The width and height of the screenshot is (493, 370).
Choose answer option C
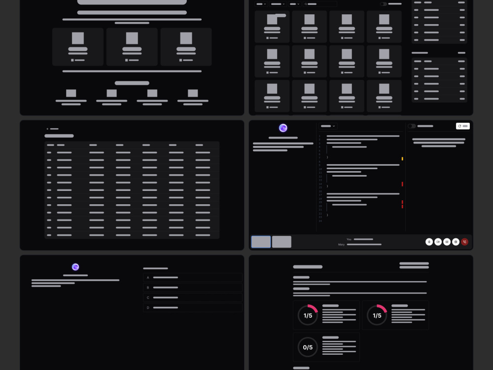coord(192,297)
